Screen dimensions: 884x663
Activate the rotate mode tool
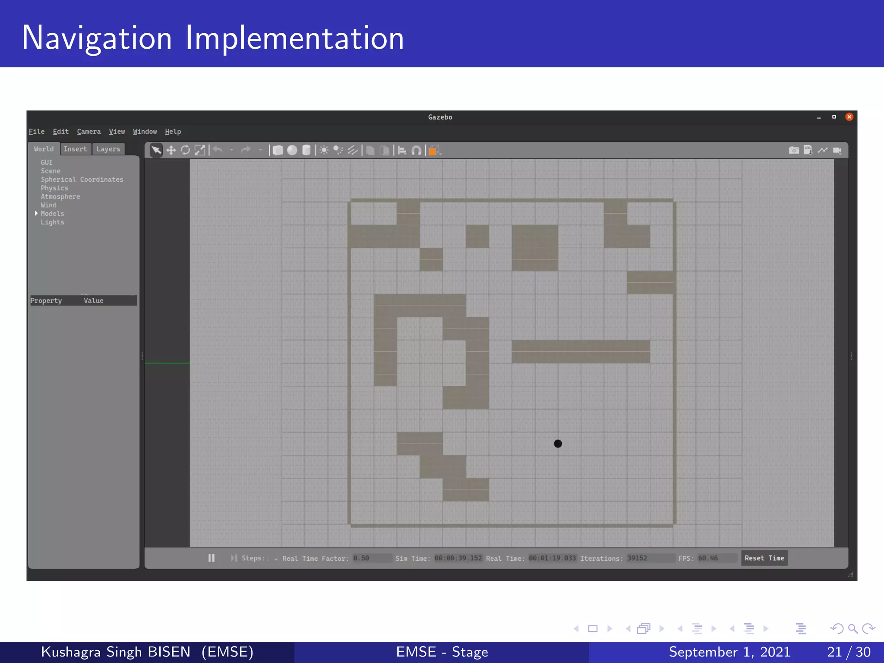[185, 150]
